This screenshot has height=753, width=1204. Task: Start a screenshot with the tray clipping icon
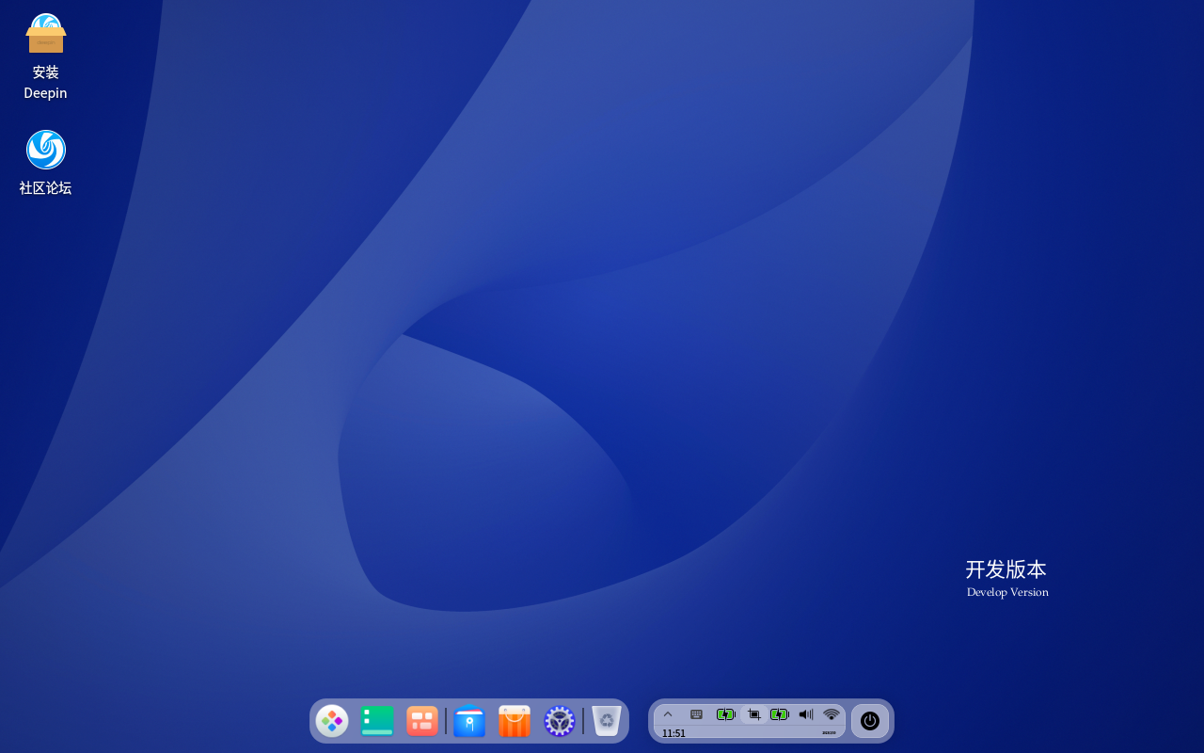pyautogui.click(x=753, y=714)
